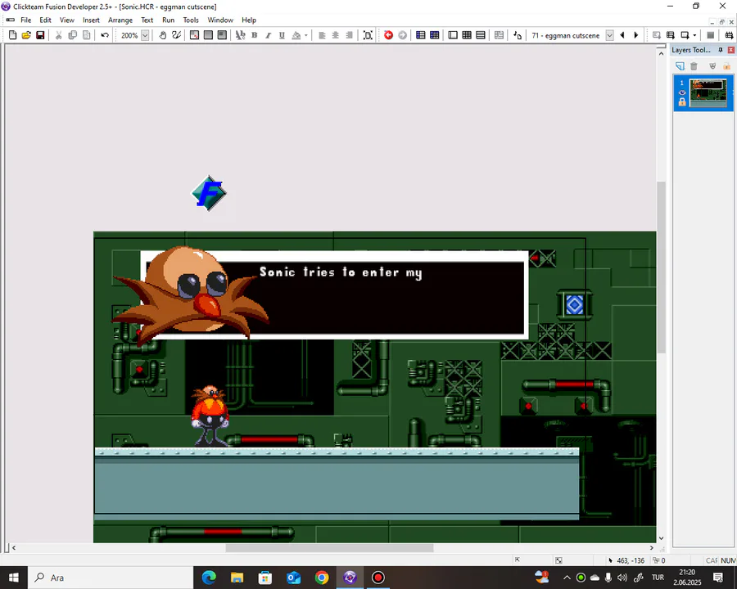Center align the text
Viewport: 737px width, 589px height.
tap(336, 35)
